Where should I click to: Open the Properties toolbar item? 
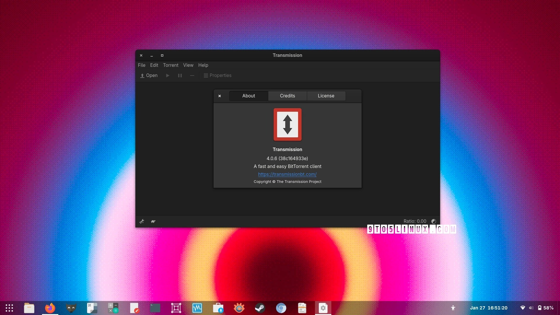217,75
